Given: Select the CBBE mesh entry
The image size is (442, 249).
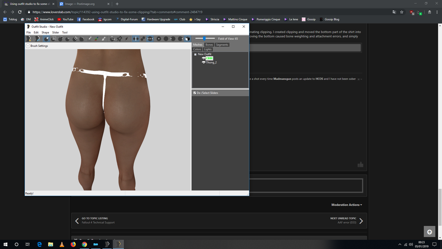Looking at the screenshot, I should (209, 58).
